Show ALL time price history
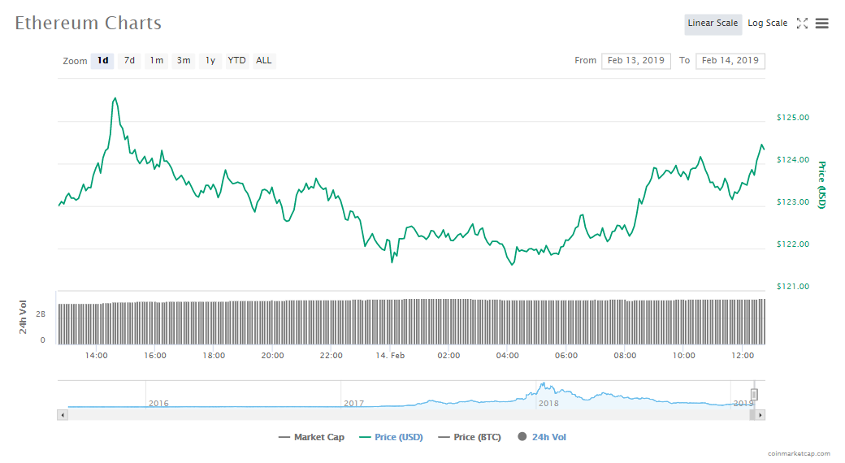 (264, 61)
